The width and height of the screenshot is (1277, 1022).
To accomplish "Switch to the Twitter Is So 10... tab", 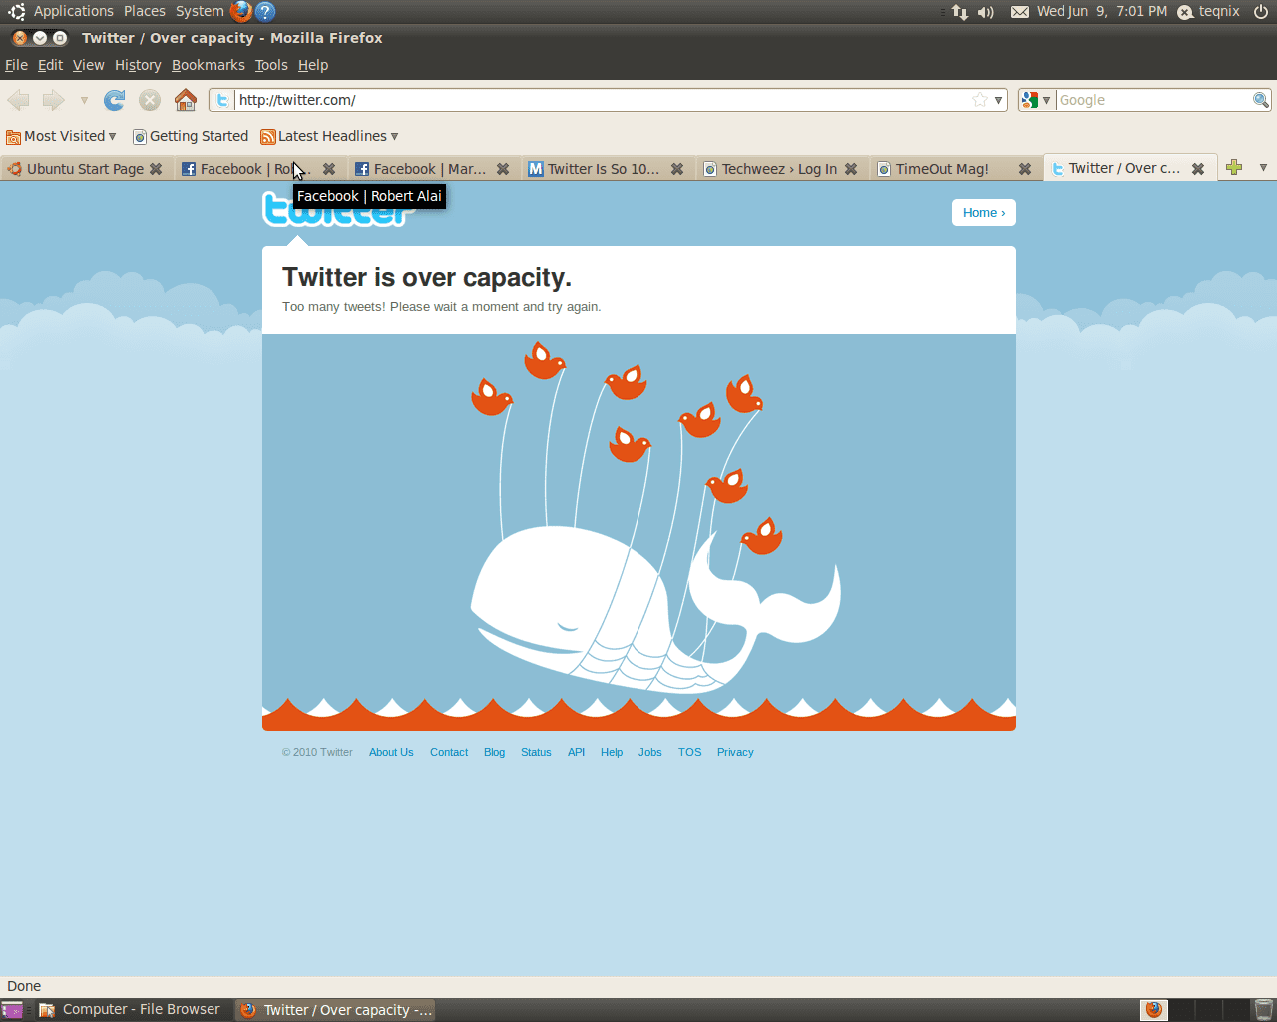I will pos(604,169).
